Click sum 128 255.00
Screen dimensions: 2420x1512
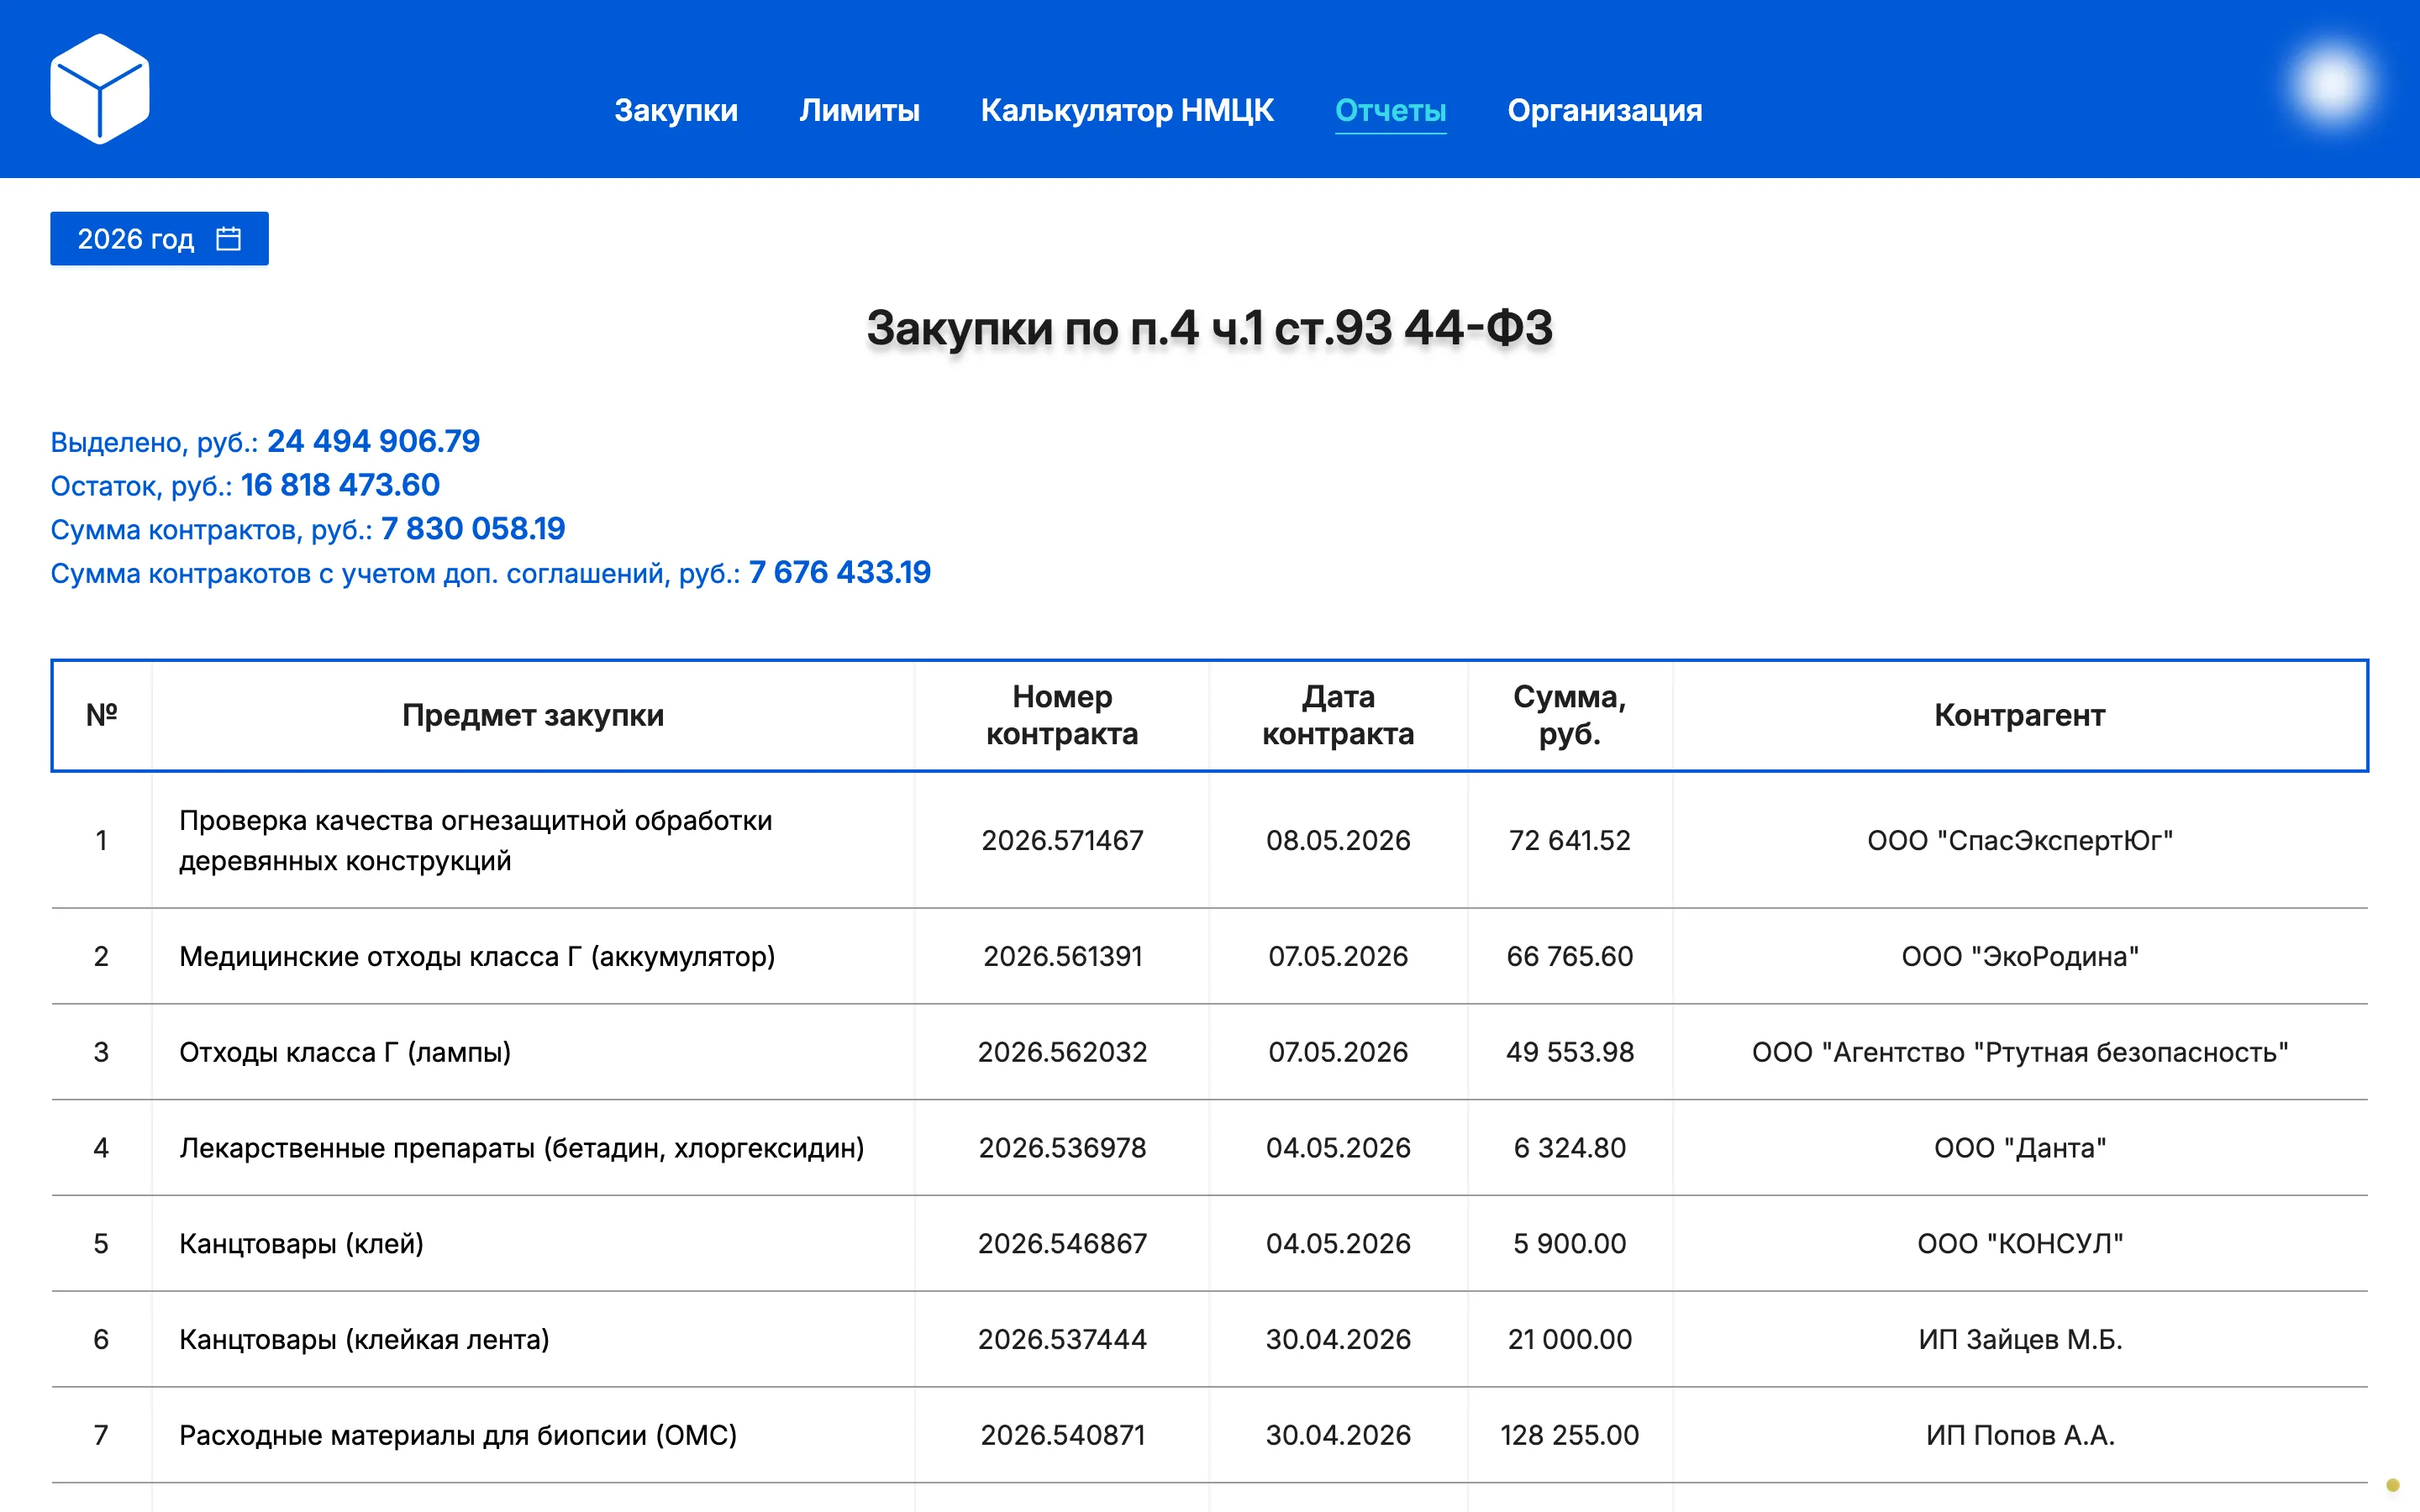click(1570, 1436)
